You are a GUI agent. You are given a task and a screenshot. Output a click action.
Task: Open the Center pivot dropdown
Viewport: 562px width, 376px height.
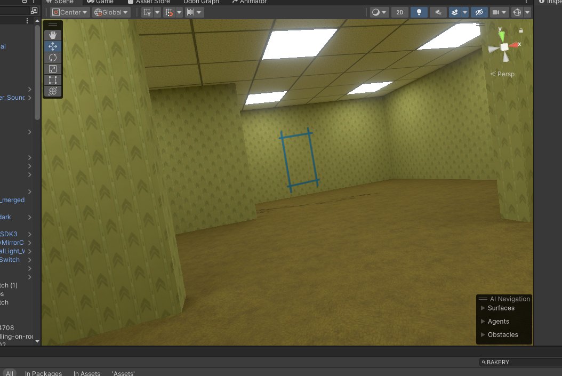(x=70, y=13)
